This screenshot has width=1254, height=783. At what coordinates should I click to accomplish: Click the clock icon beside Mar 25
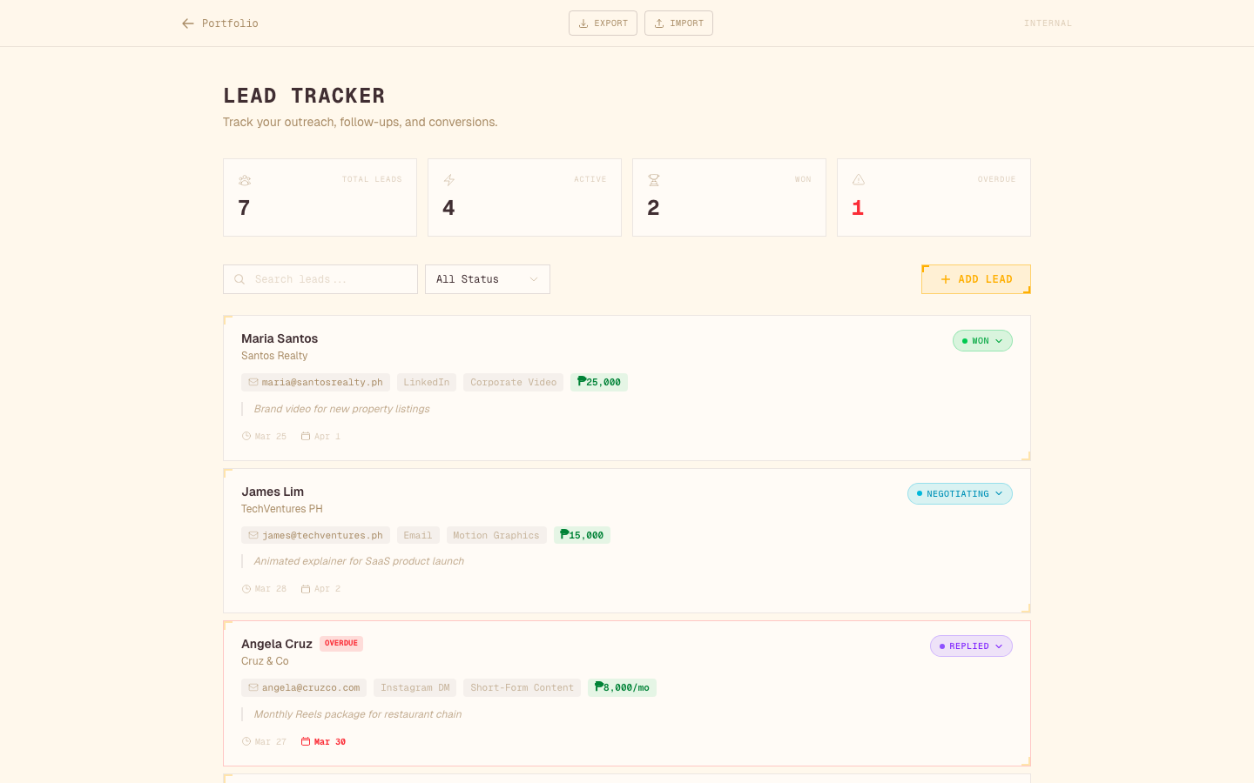point(246,437)
